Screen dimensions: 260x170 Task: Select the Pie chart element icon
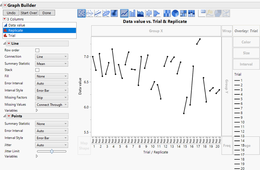[175, 13]
